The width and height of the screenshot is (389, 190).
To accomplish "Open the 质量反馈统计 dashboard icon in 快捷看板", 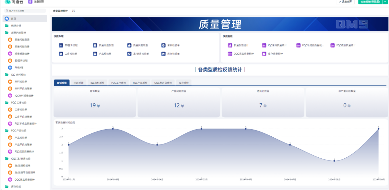I will coord(230,46).
